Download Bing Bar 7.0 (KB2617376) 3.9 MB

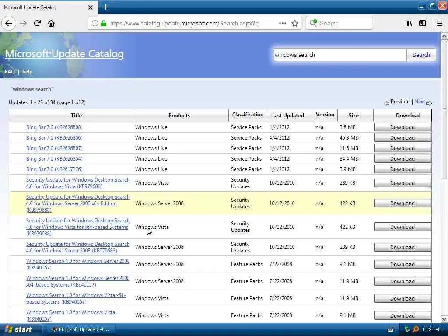[402, 169]
